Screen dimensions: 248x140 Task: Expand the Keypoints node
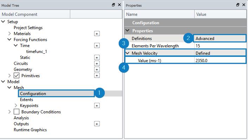pos(16,105)
